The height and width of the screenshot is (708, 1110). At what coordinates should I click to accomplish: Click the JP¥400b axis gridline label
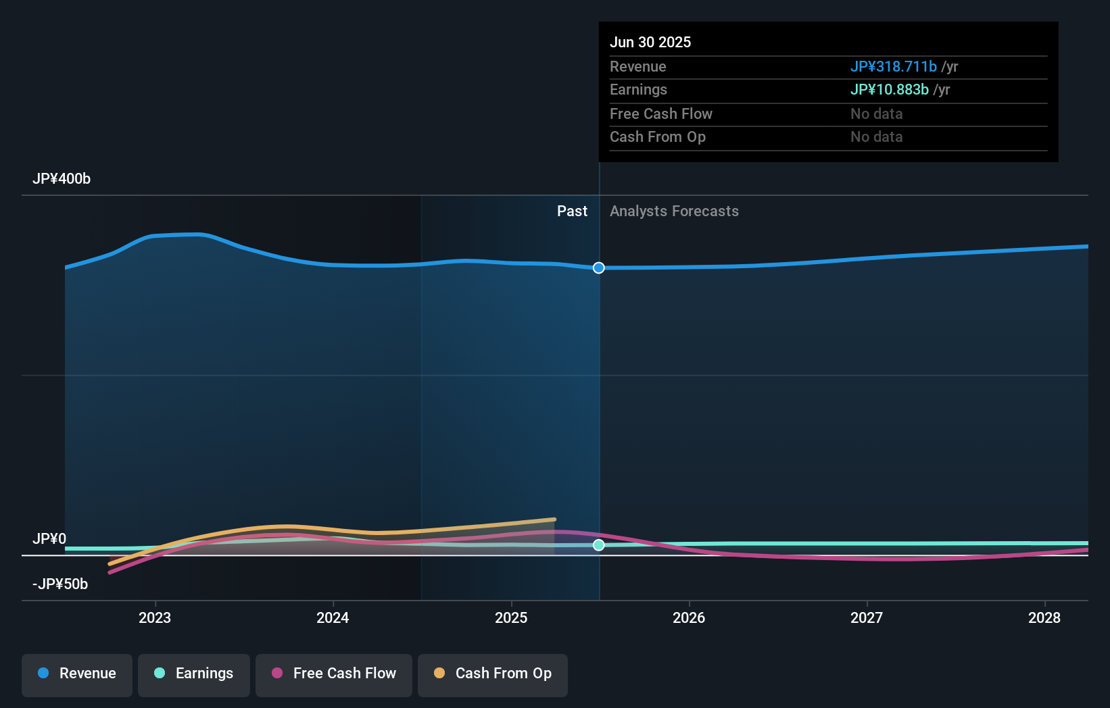click(61, 179)
